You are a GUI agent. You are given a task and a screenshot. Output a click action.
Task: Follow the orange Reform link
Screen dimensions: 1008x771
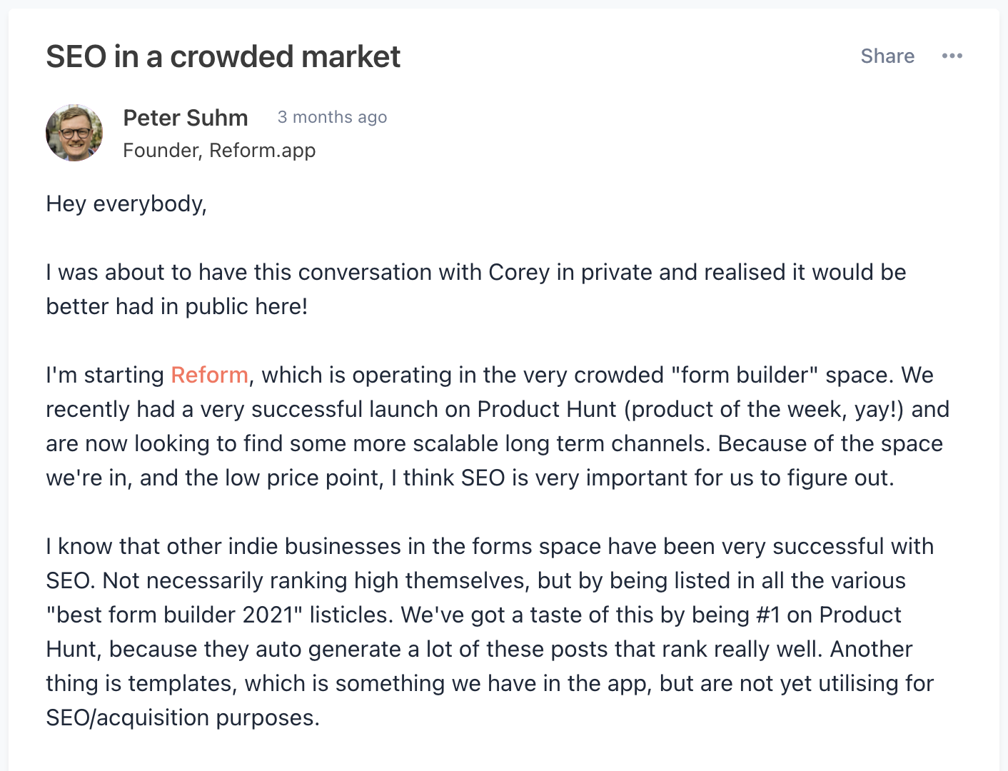tap(209, 375)
